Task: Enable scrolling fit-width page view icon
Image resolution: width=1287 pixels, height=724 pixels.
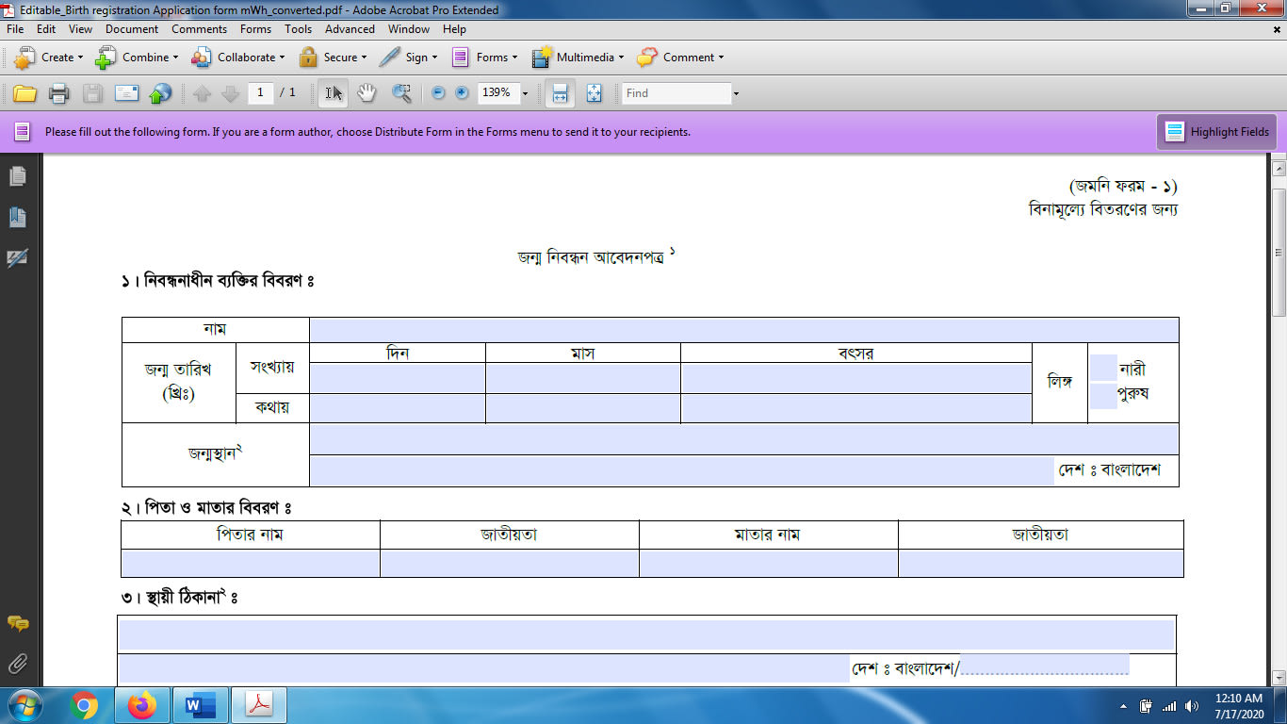Action: click(560, 93)
